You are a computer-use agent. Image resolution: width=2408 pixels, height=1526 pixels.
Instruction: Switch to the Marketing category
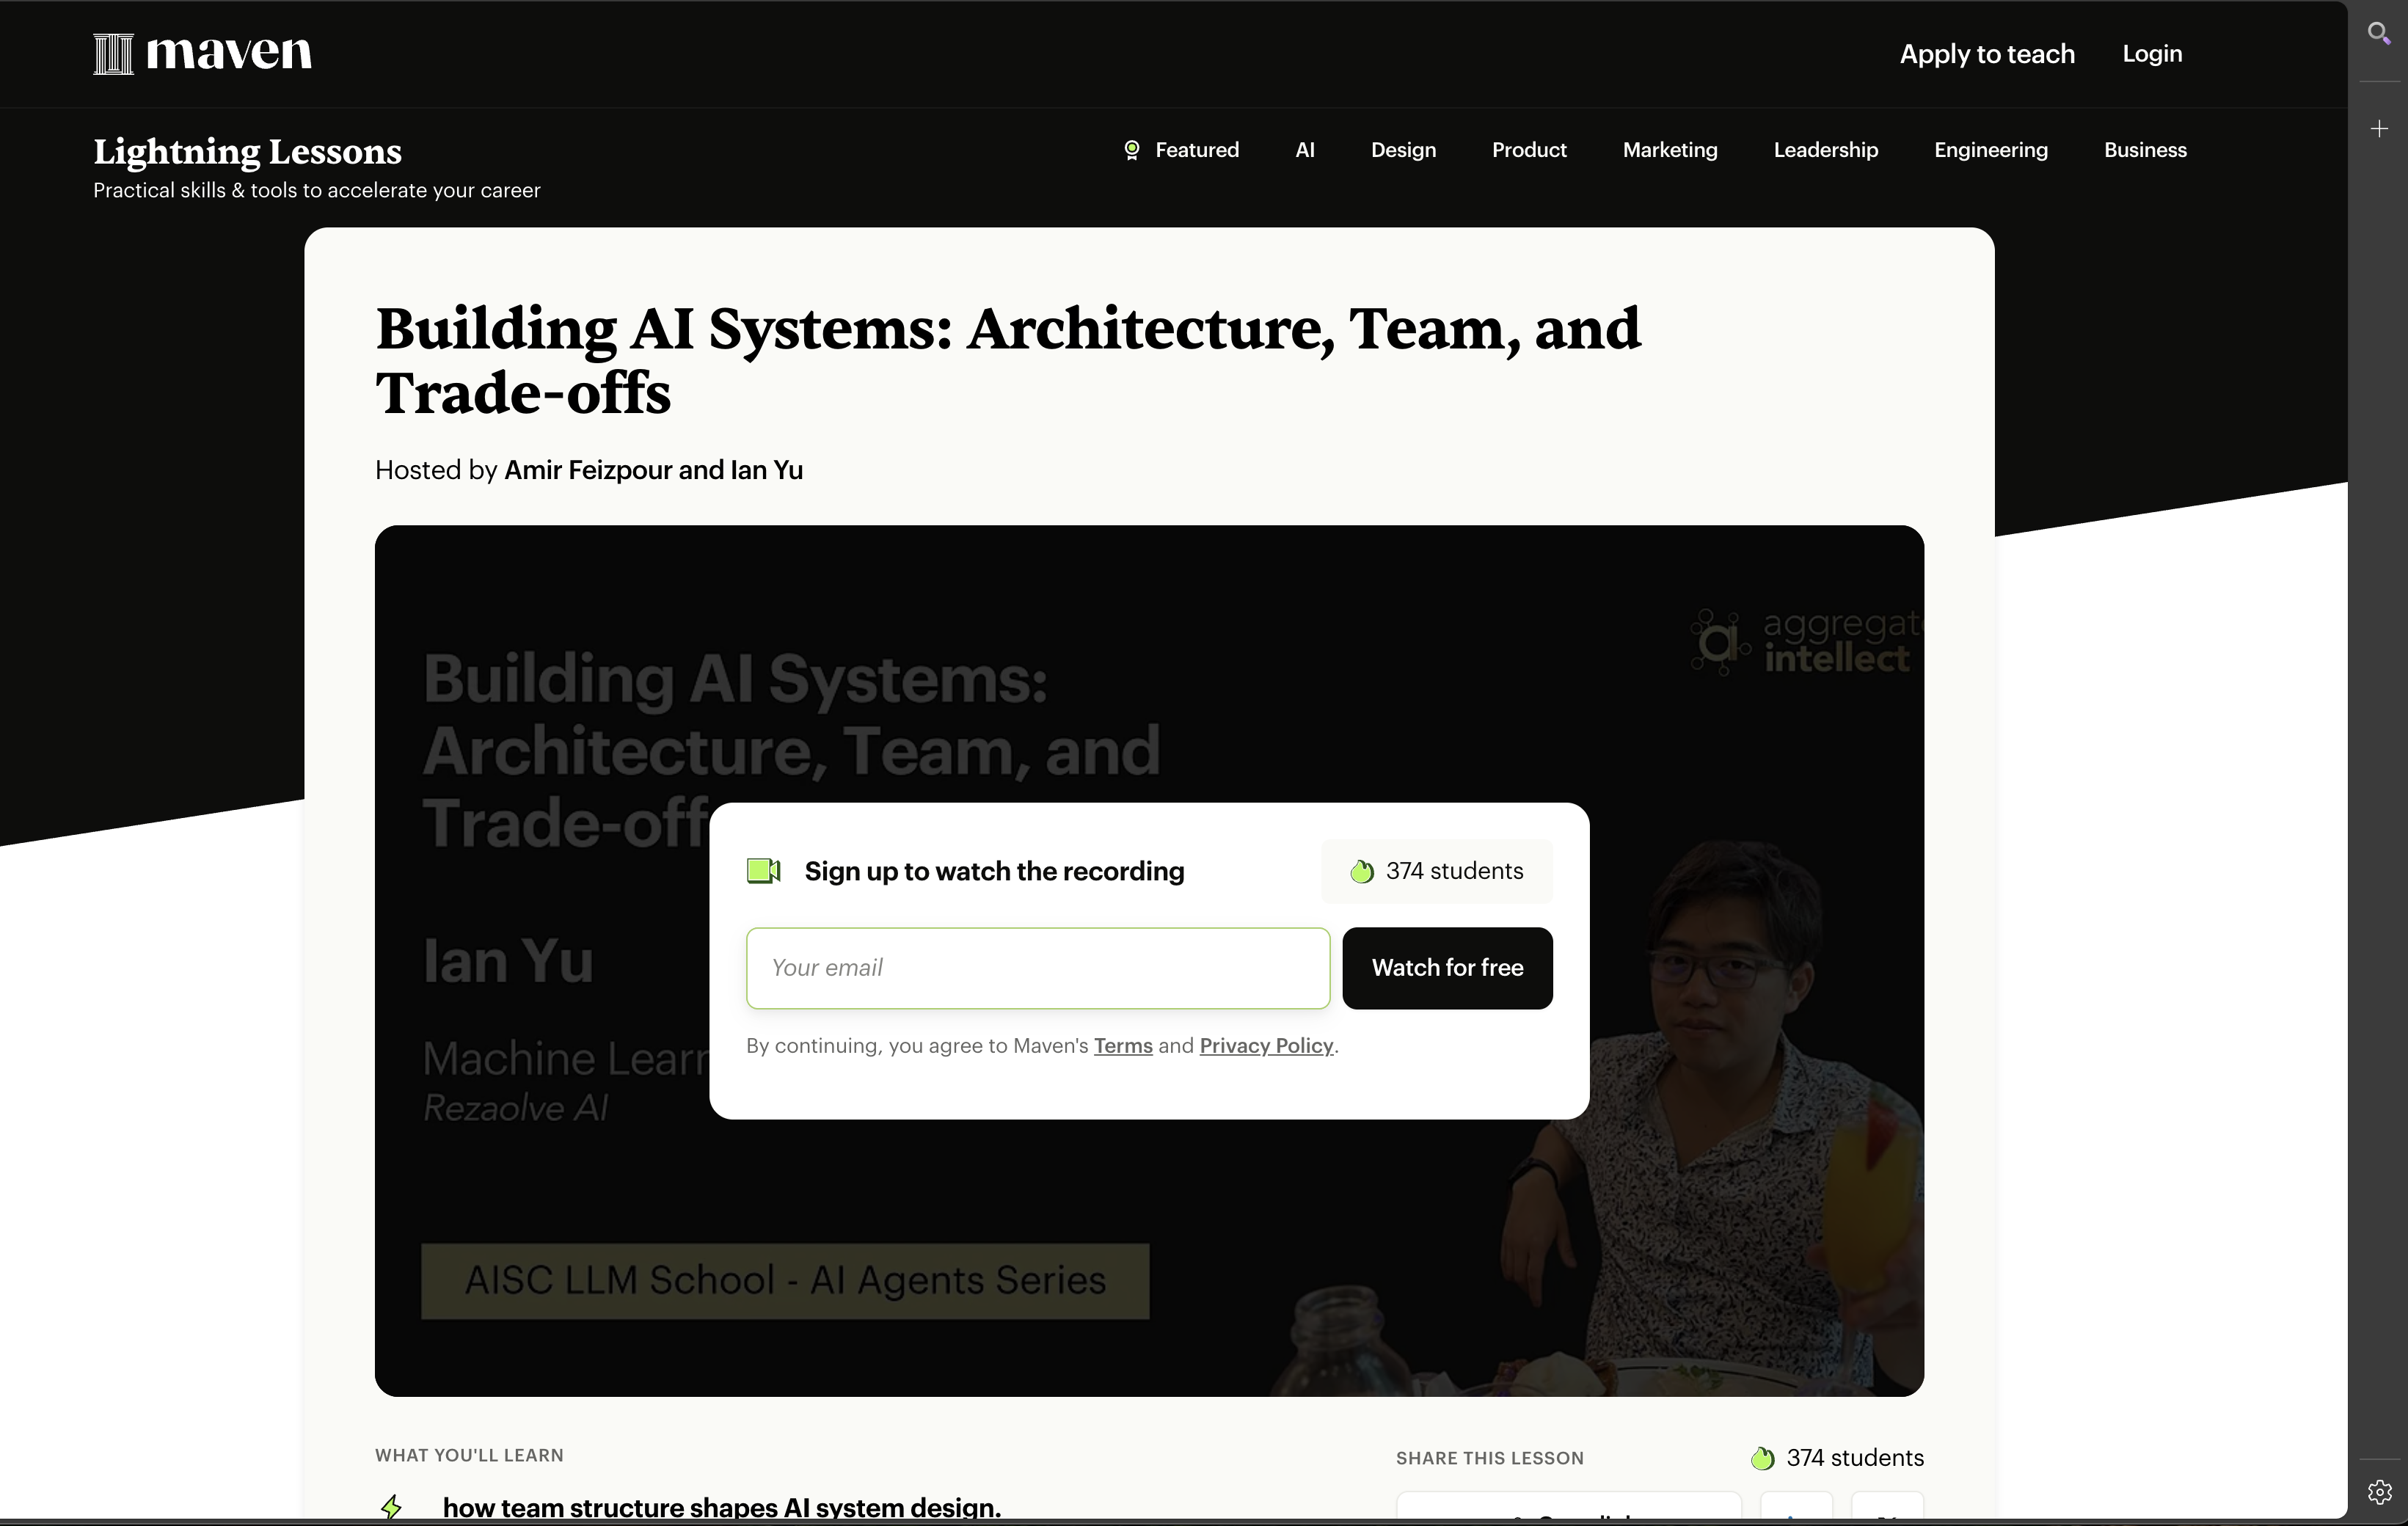pos(1670,150)
